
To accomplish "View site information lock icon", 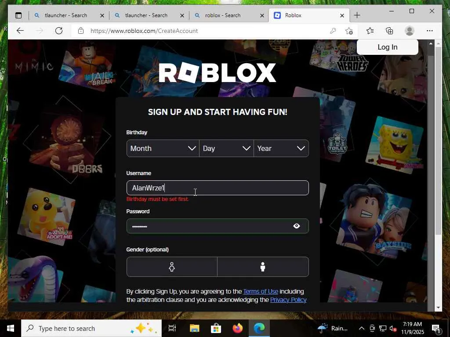I will (81, 31).
